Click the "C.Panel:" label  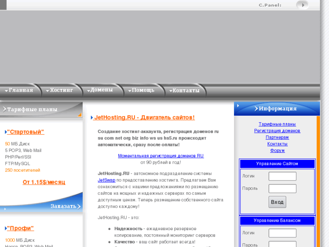point(270,5)
